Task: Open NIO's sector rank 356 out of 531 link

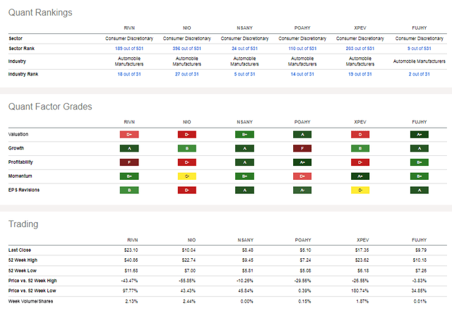Action: (186, 49)
